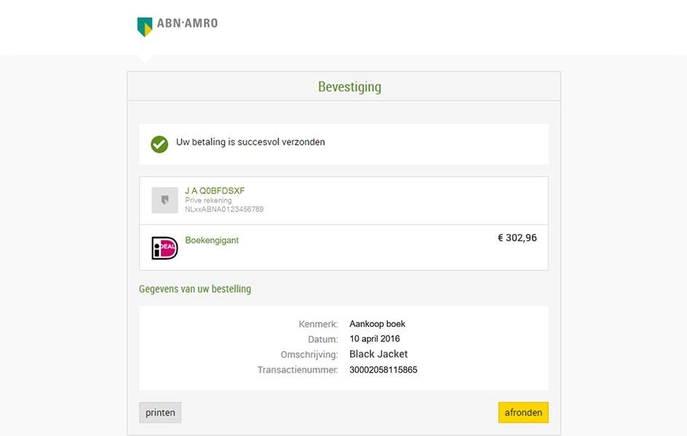The width and height of the screenshot is (687, 436).
Task: Click the Prive rekening account type label
Action: [x=208, y=201]
